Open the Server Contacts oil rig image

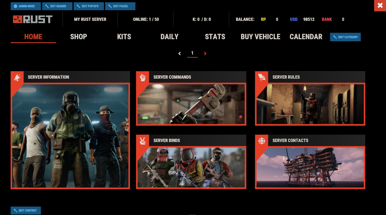(310, 167)
